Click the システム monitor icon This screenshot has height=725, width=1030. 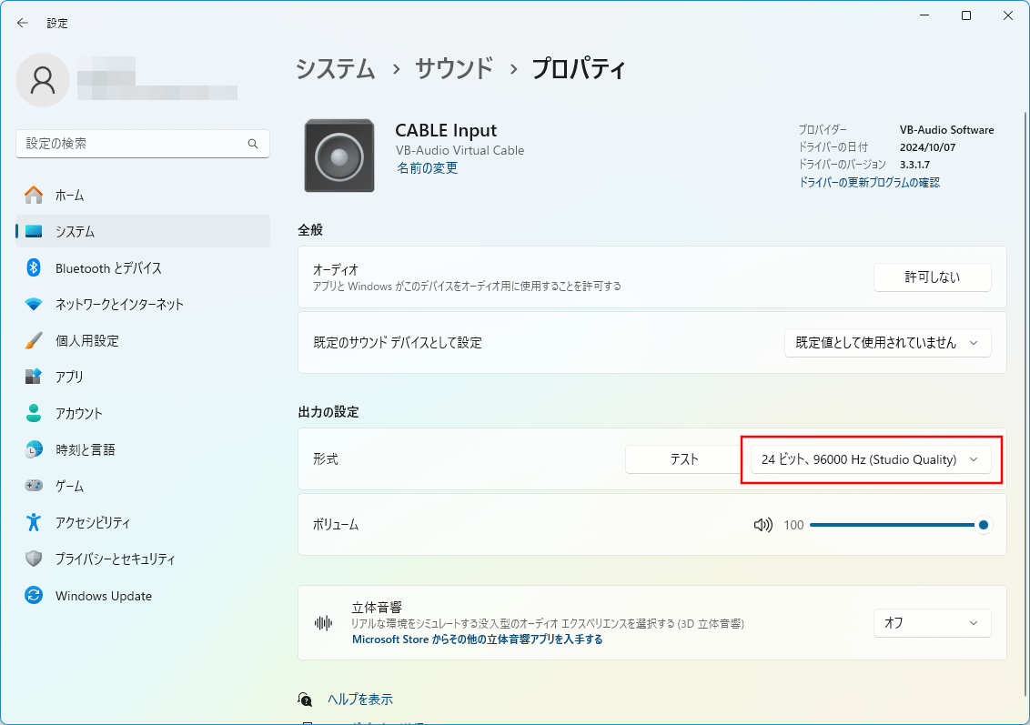[x=34, y=231]
